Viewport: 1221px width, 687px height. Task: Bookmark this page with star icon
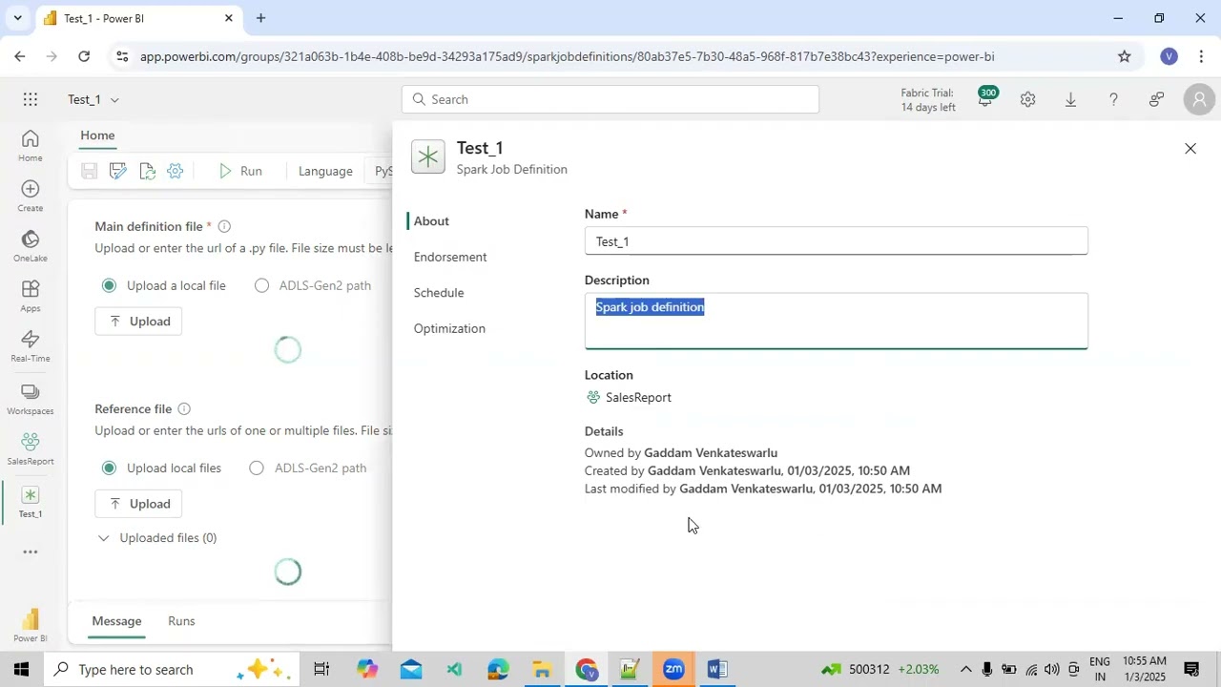[1125, 56]
